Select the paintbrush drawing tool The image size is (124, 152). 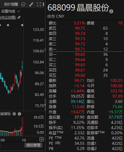31,4
